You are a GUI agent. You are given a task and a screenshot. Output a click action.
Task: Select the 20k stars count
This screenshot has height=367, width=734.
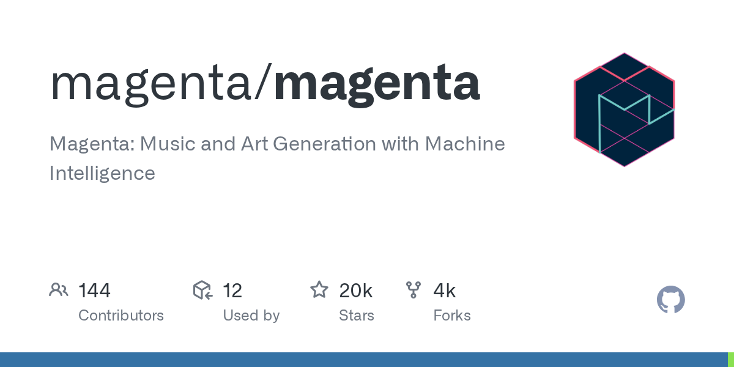[x=356, y=291]
